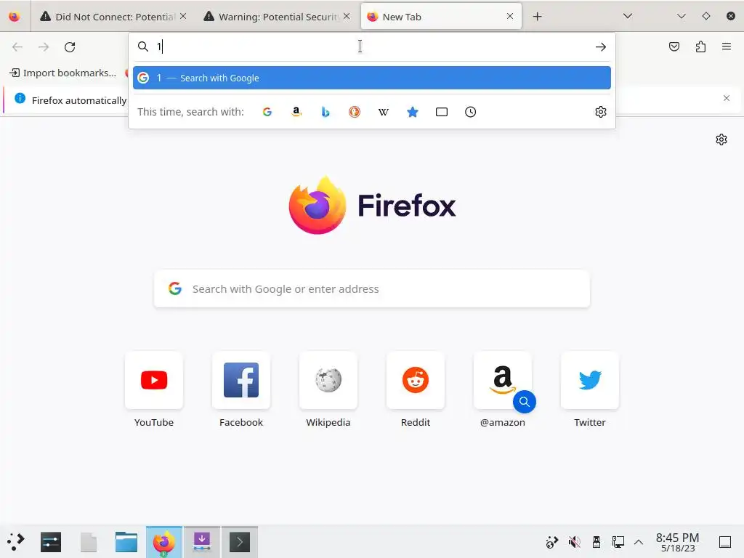Open network connections tray icon

click(618, 542)
